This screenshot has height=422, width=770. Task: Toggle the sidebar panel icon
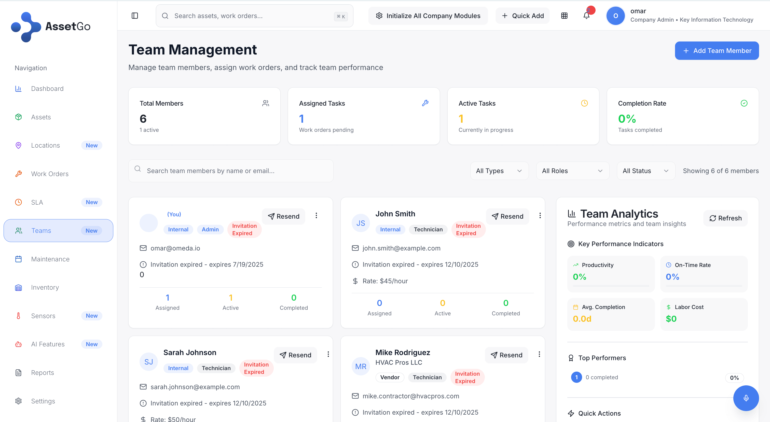(x=135, y=16)
